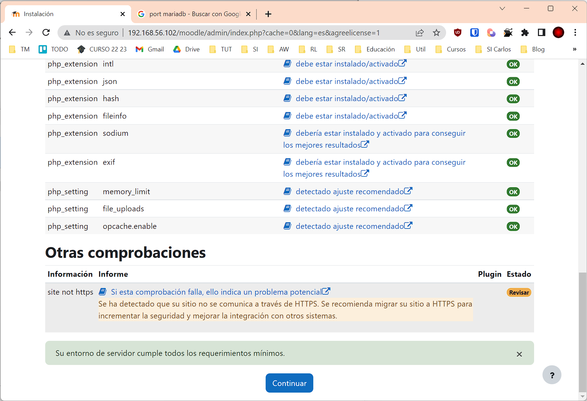This screenshot has width=587, height=401.
Task: Reload the Moodle installation page
Action: tap(46, 33)
